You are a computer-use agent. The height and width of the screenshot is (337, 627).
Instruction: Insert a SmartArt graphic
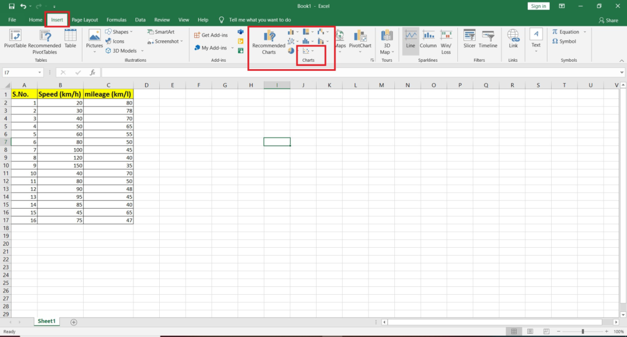click(161, 32)
